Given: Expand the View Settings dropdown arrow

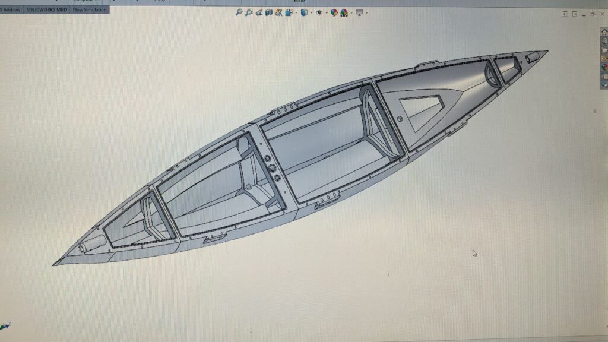Looking at the screenshot, I should 367,13.
